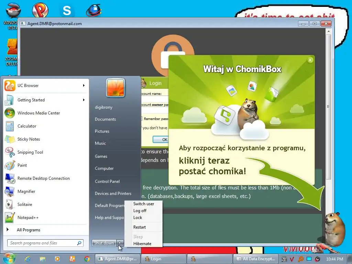The height and width of the screenshot is (264, 352).
Task: Click the red V tray icon
Action: pos(292,259)
